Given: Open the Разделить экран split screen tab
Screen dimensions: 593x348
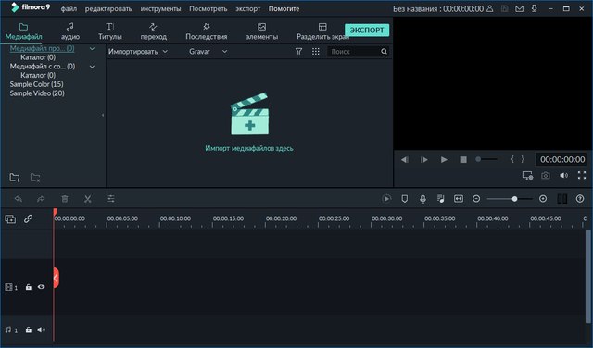Looking at the screenshot, I should coord(322,31).
